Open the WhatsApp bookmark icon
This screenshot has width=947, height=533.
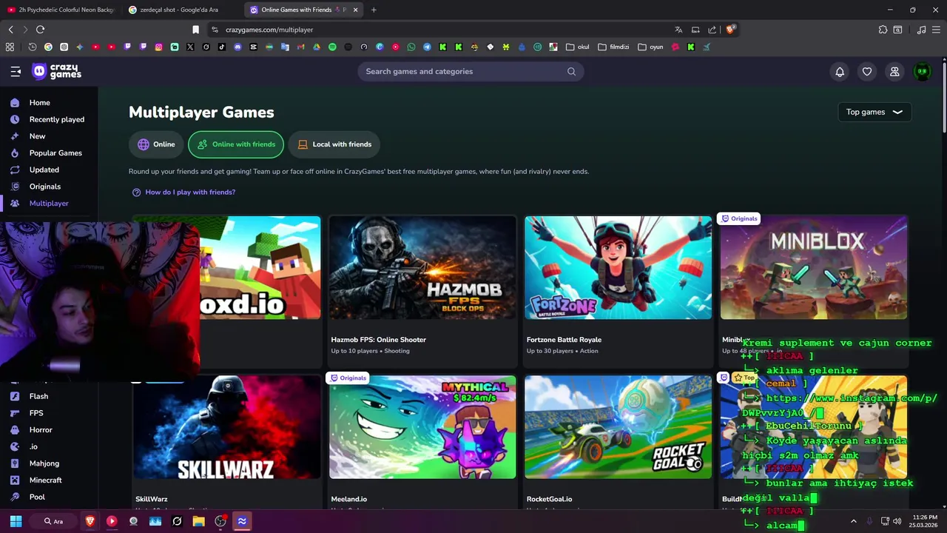(x=411, y=47)
